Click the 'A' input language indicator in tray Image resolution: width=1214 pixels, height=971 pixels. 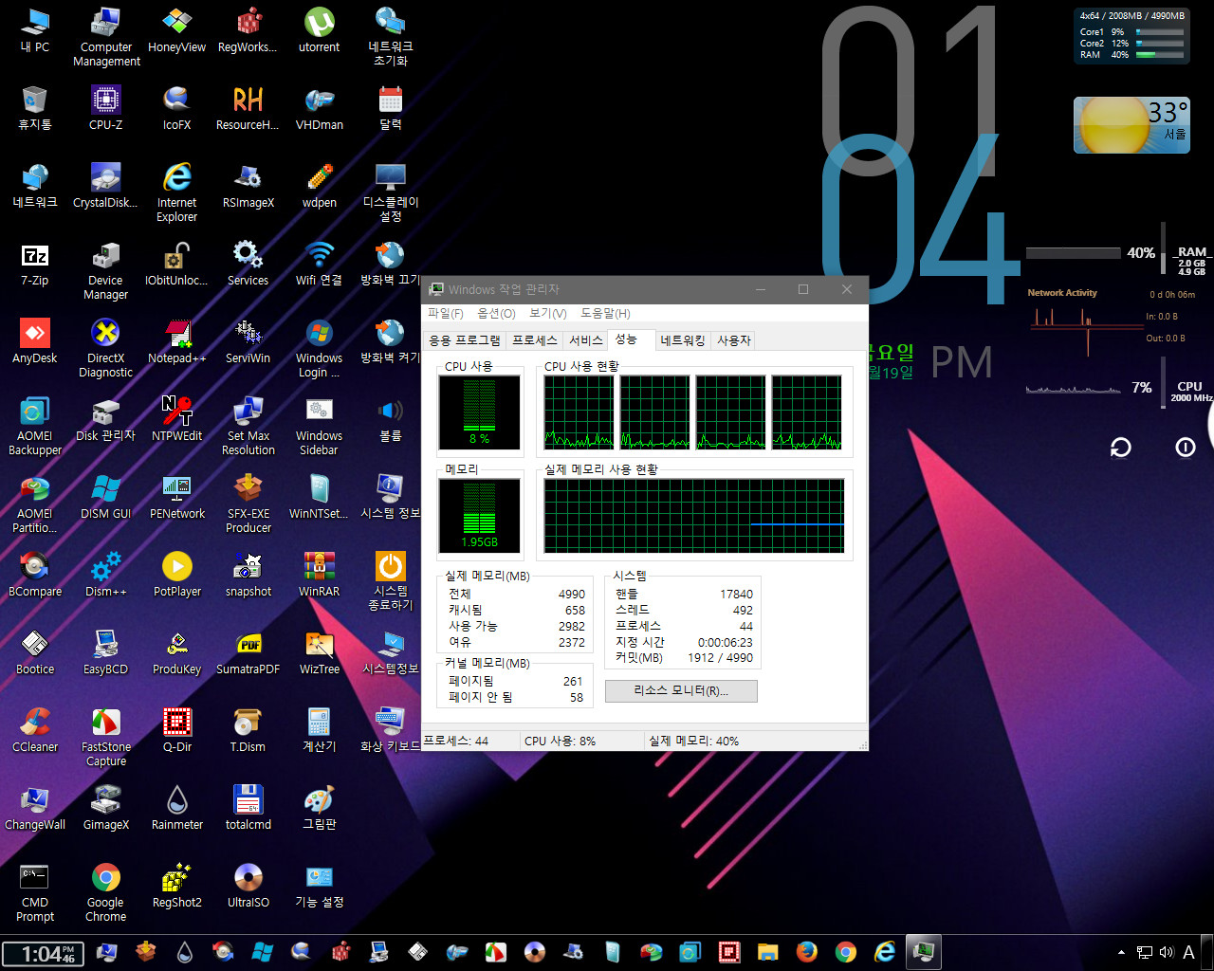[x=1188, y=952]
